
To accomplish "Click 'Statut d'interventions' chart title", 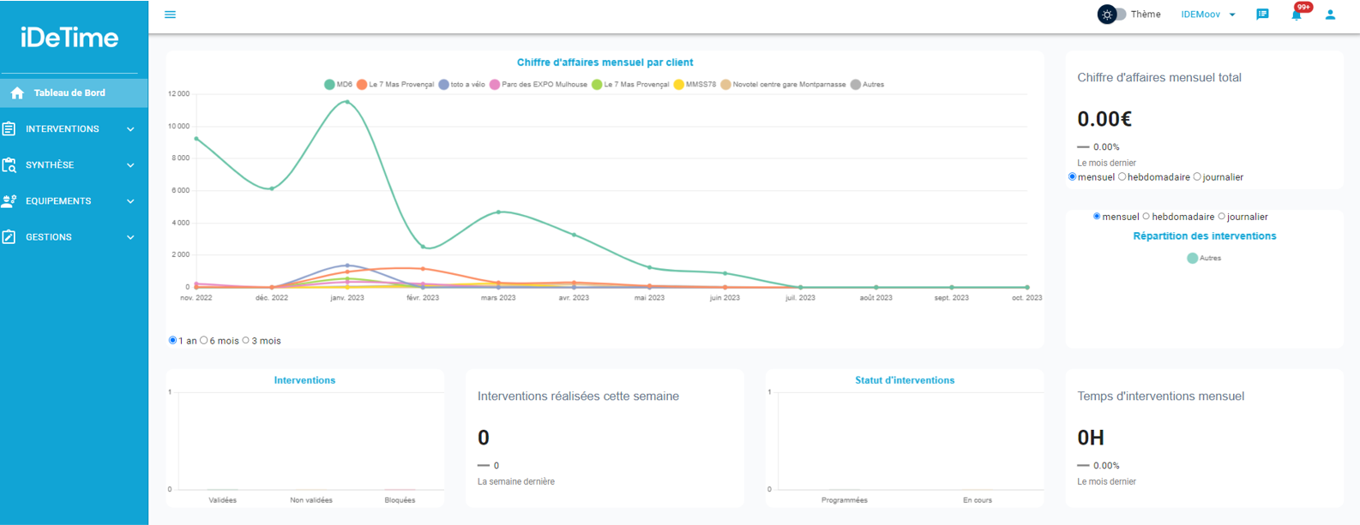I will pyautogui.click(x=905, y=380).
